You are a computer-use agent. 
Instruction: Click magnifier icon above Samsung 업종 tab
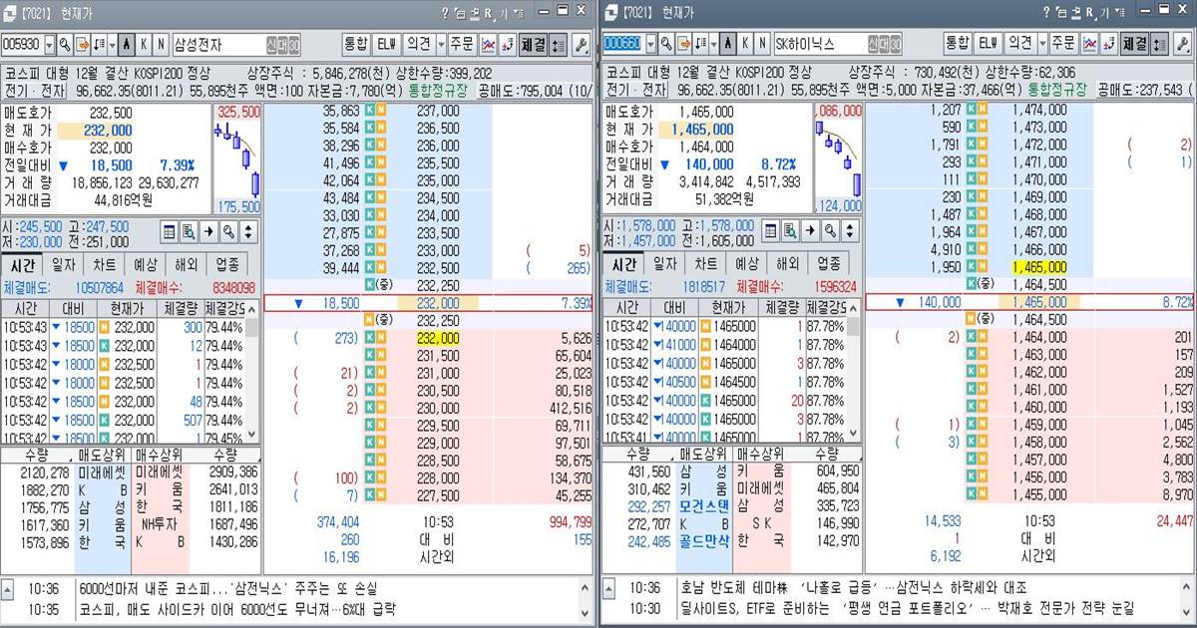tap(228, 231)
